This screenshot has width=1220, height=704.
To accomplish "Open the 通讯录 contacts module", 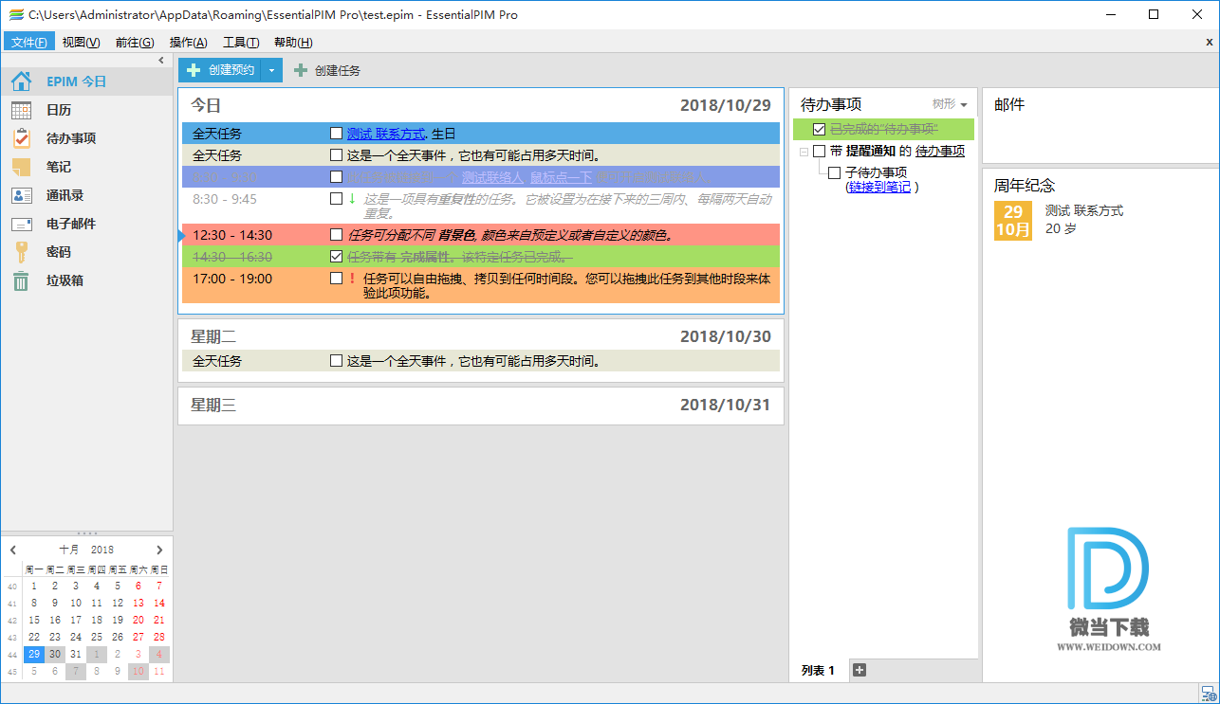I will coord(86,195).
